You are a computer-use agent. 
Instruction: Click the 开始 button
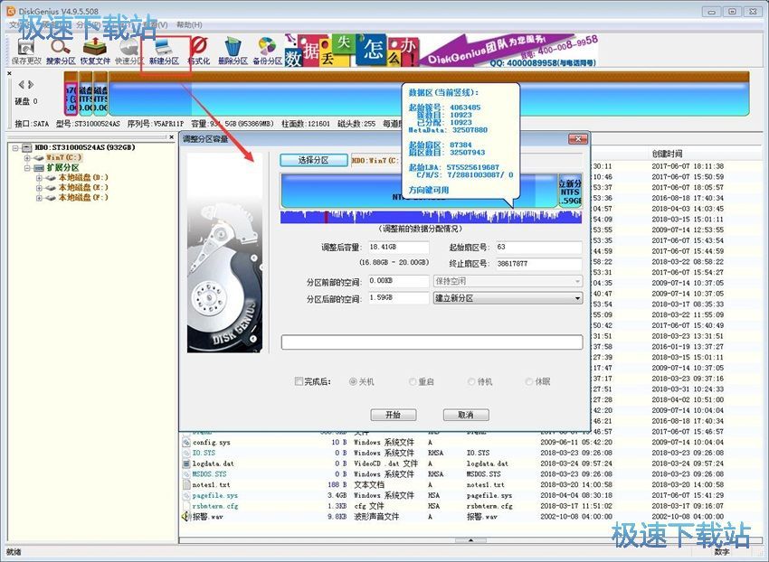coord(394,415)
